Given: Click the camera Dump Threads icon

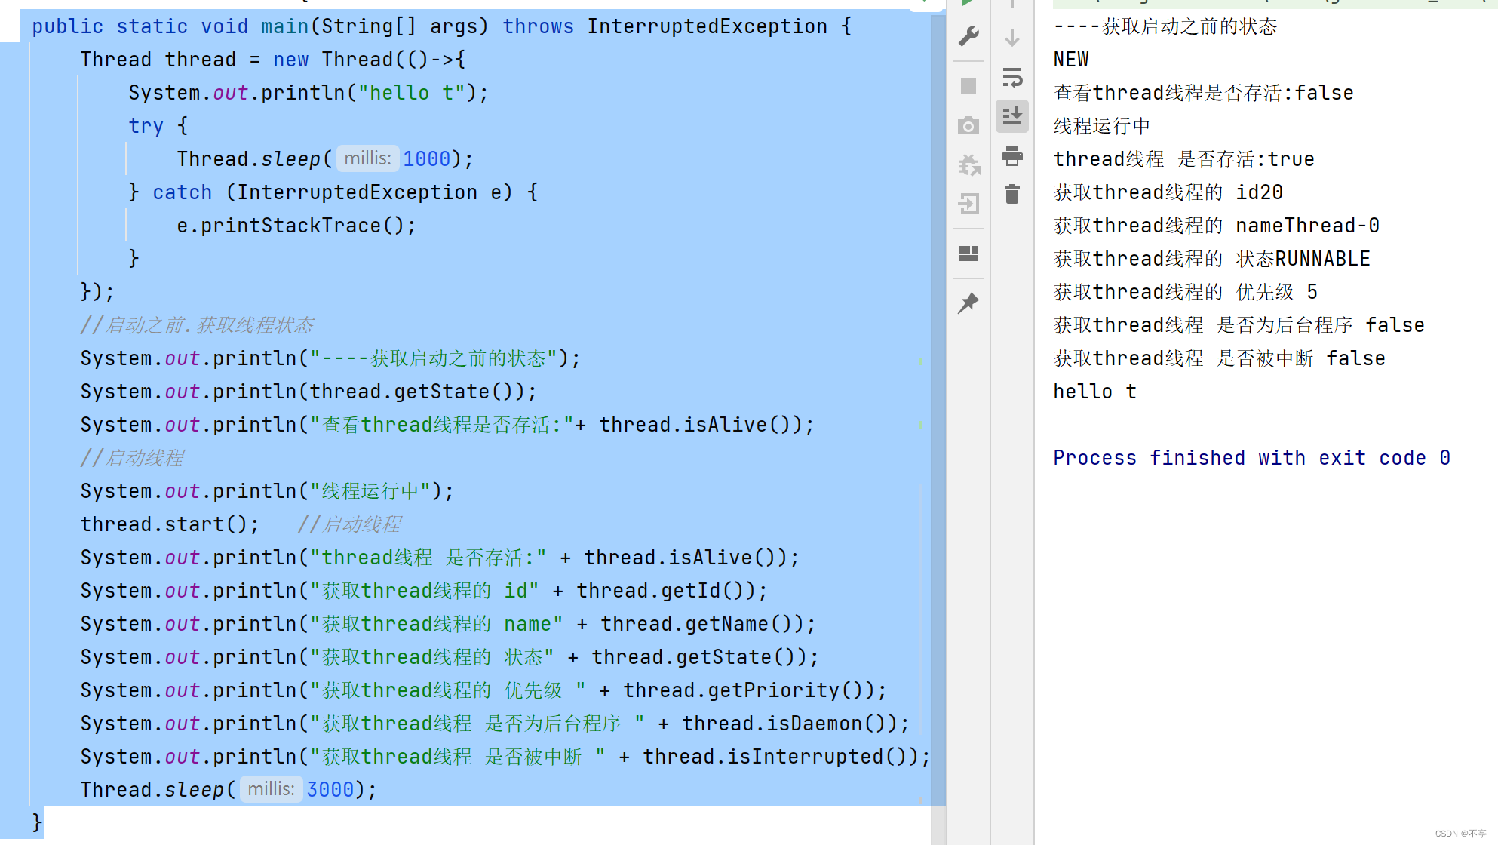Looking at the screenshot, I should coord(968,125).
